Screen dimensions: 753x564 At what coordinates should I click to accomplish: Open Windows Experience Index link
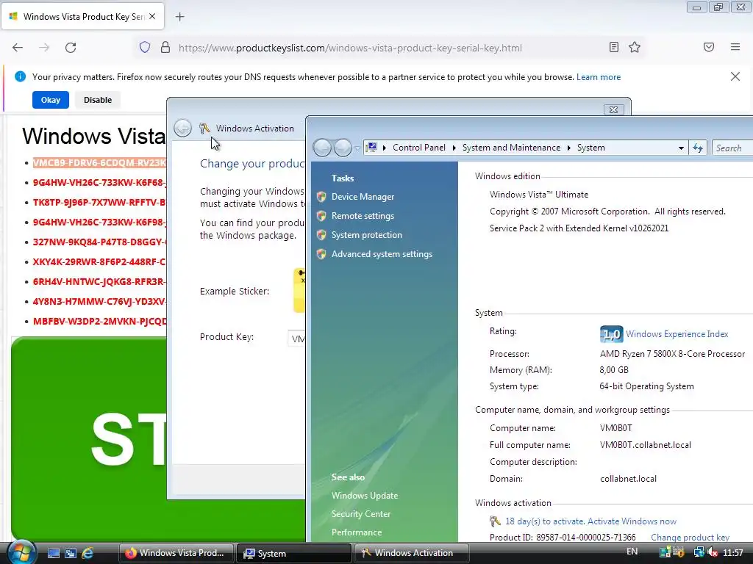pos(677,334)
